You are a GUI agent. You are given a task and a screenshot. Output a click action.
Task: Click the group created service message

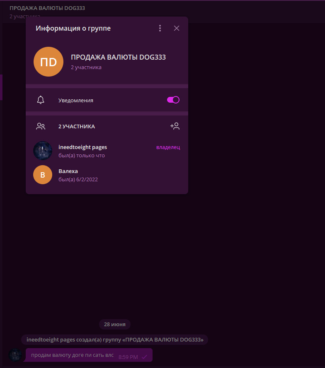coord(115,339)
